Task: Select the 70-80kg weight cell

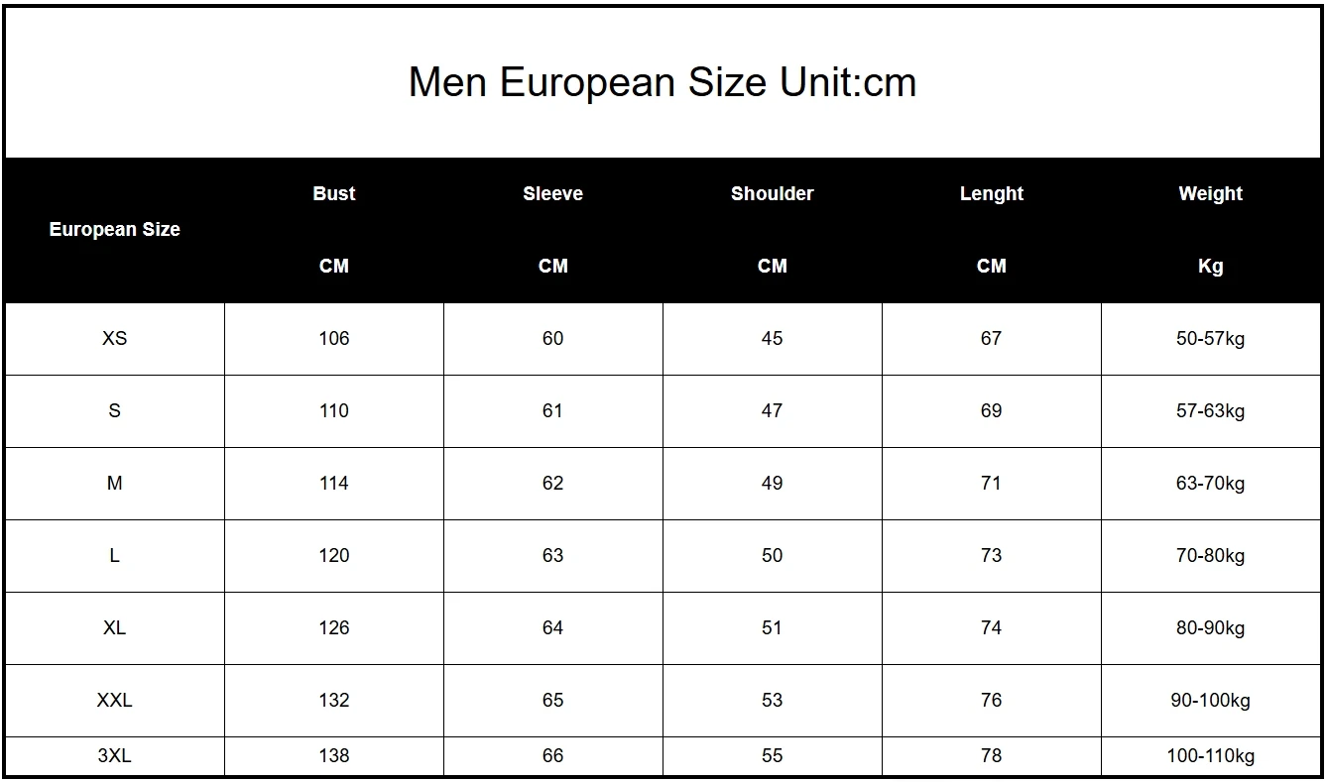Action: 1210,556
